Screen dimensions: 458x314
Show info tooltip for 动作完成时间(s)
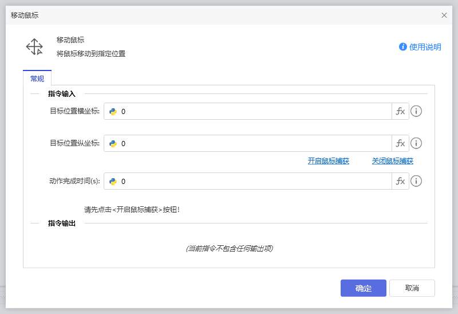coord(416,182)
